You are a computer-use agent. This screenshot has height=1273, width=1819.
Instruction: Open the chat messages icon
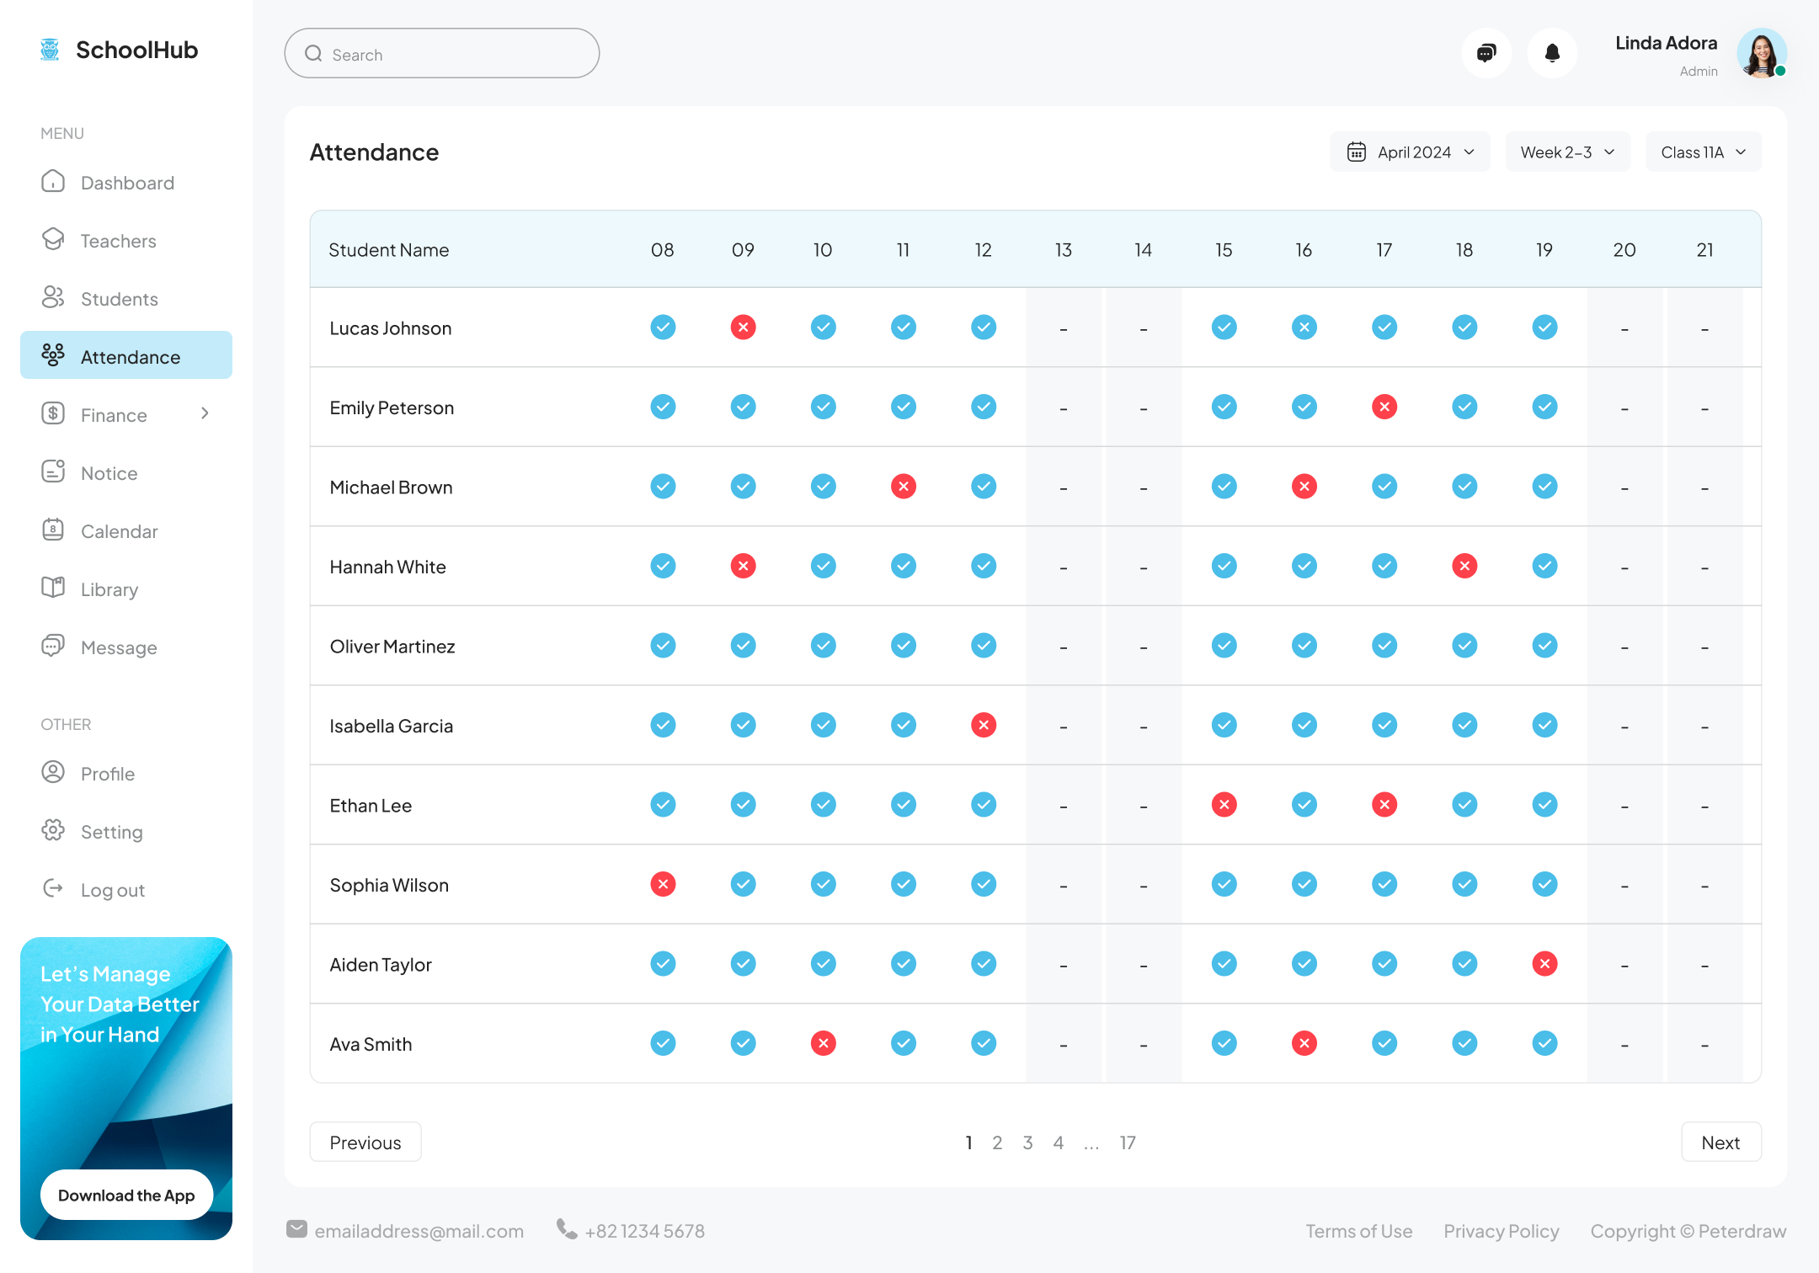pos(1486,52)
